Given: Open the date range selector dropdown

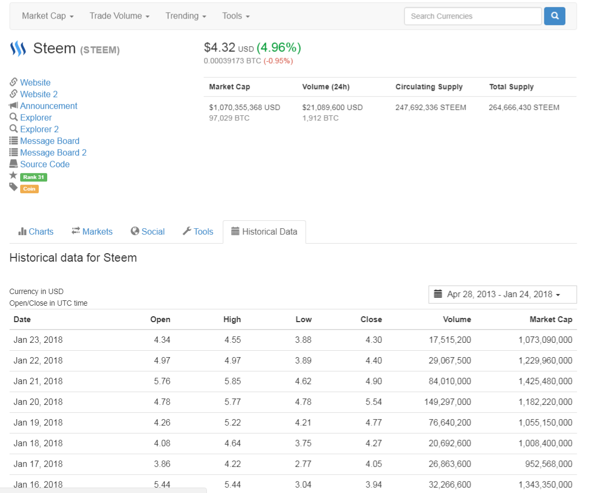Looking at the screenshot, I should (x=503, y=294).
